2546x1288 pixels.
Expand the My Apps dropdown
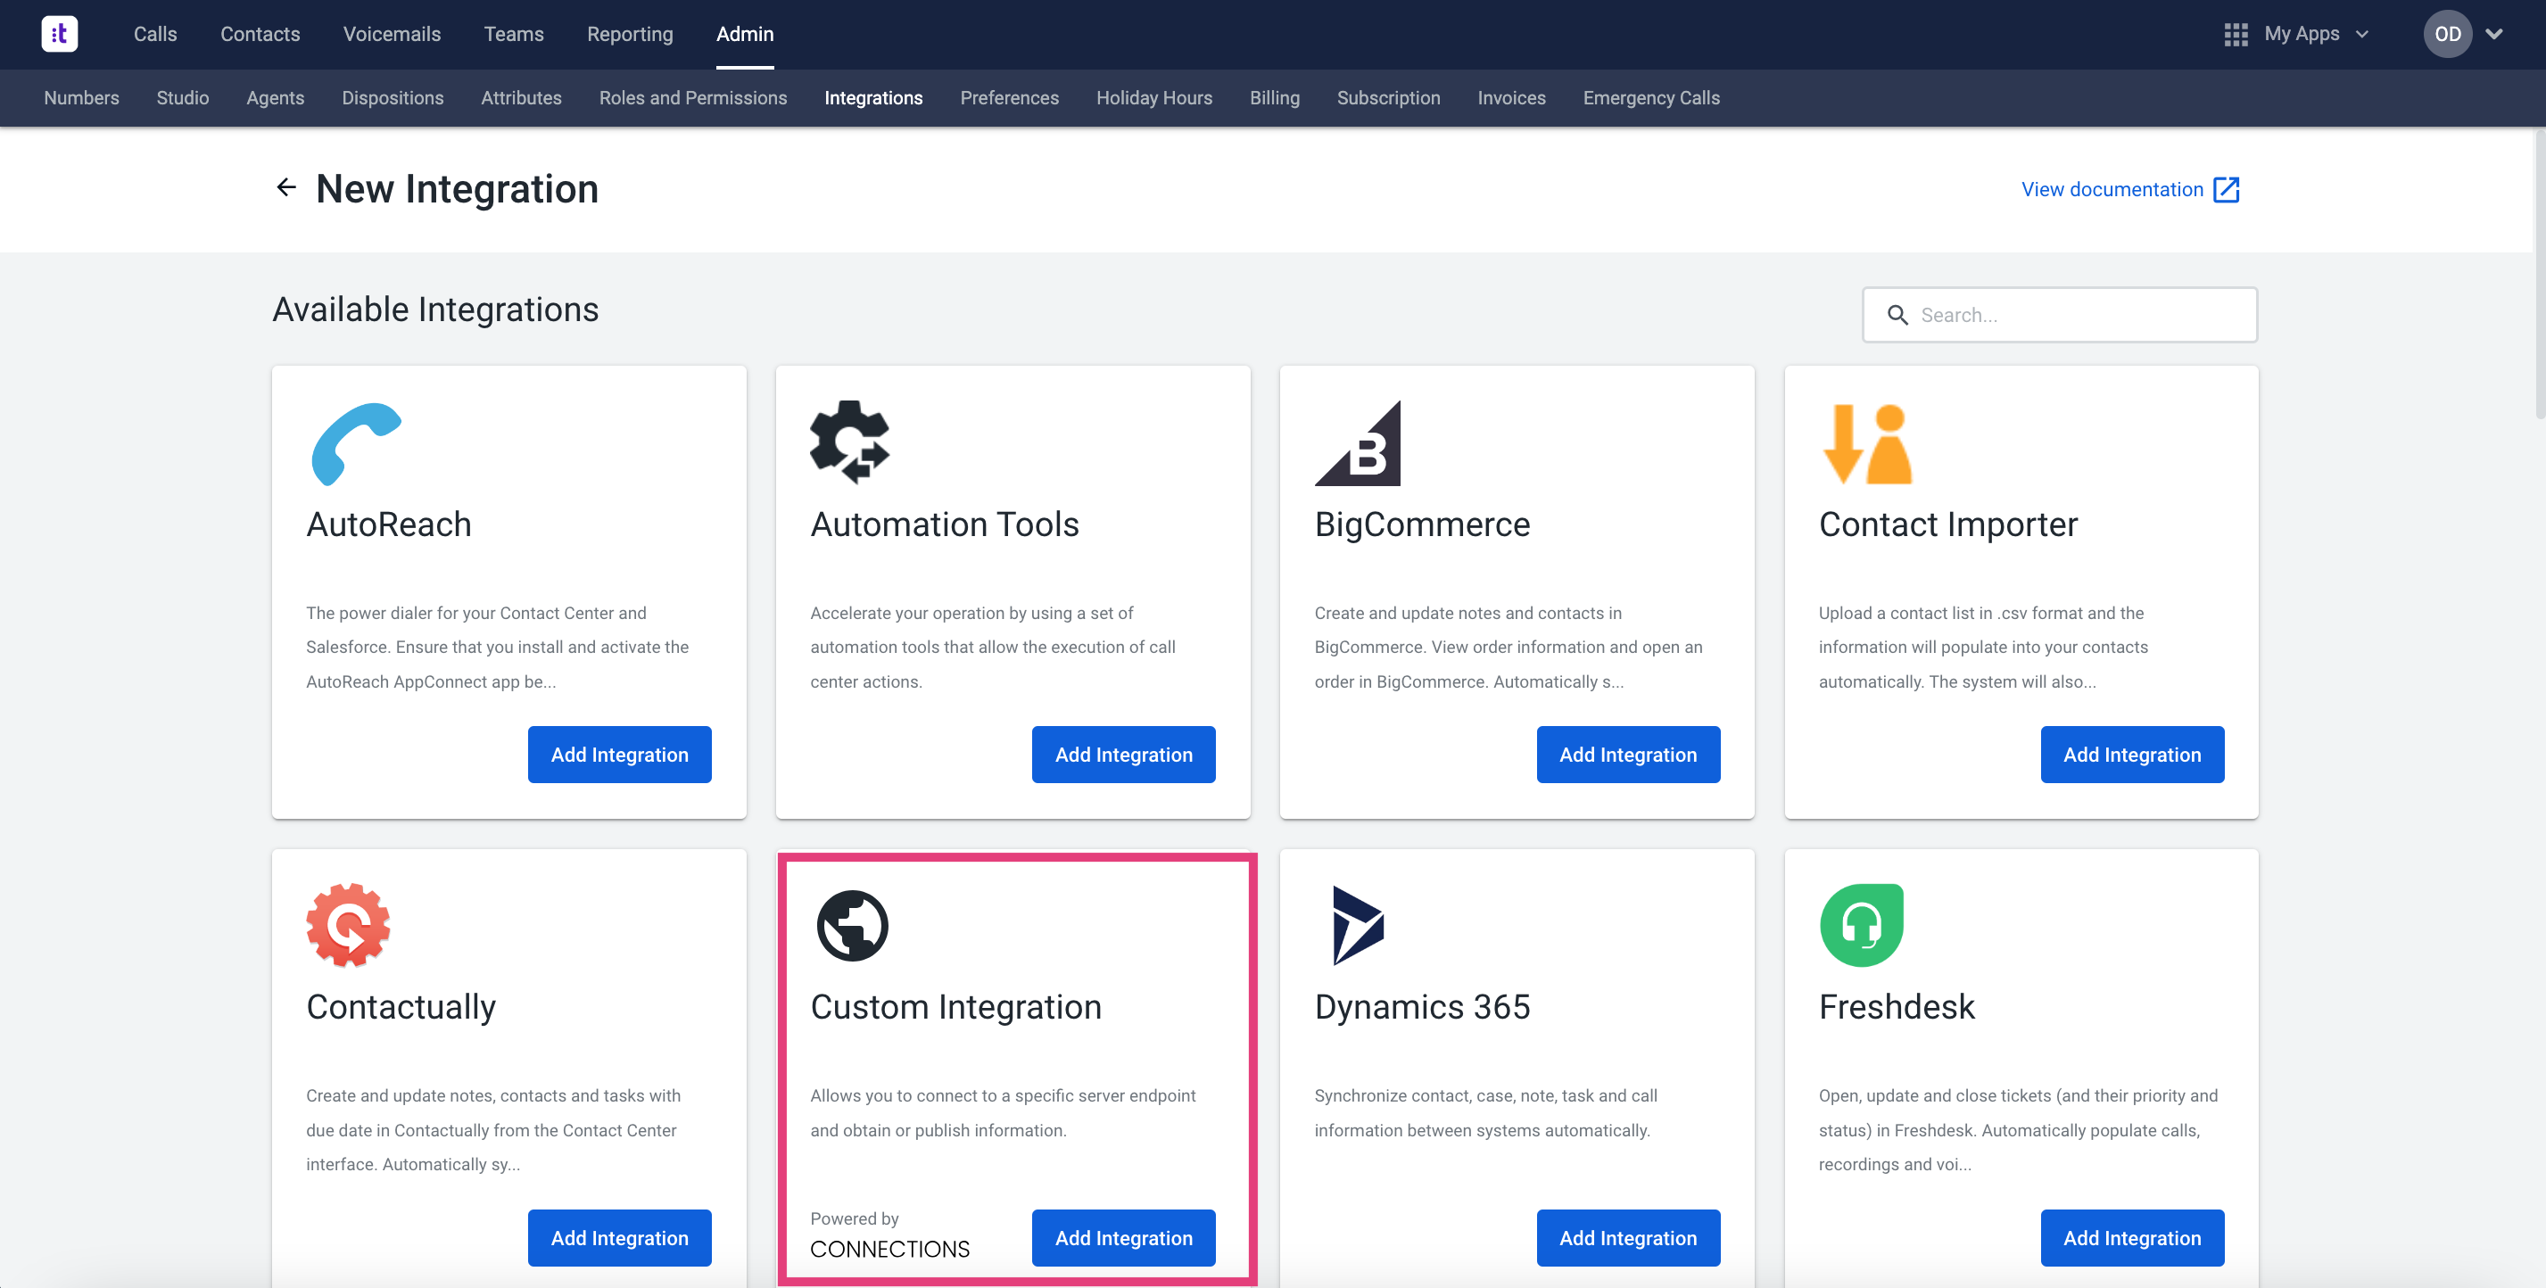point(2362,35)
